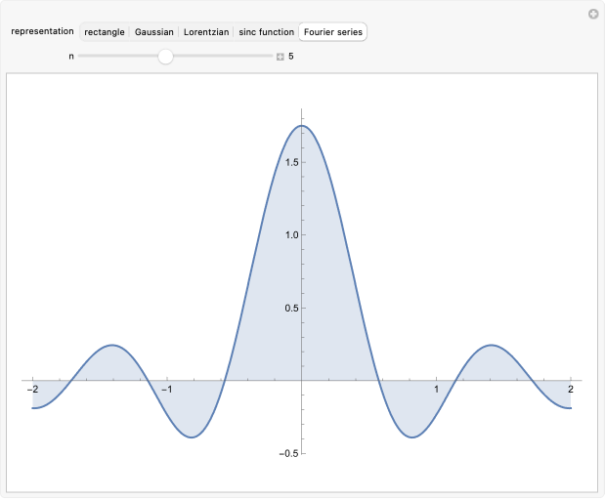The height and width of the screenshot is (499, 605).
Task: Click the n slider track right of the thumb
Action: [x=225, y=57]
